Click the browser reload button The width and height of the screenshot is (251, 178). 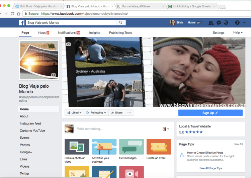coord(12,14)
